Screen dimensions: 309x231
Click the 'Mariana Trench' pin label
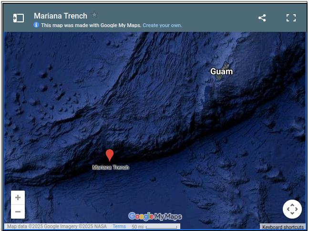[111, 167]
